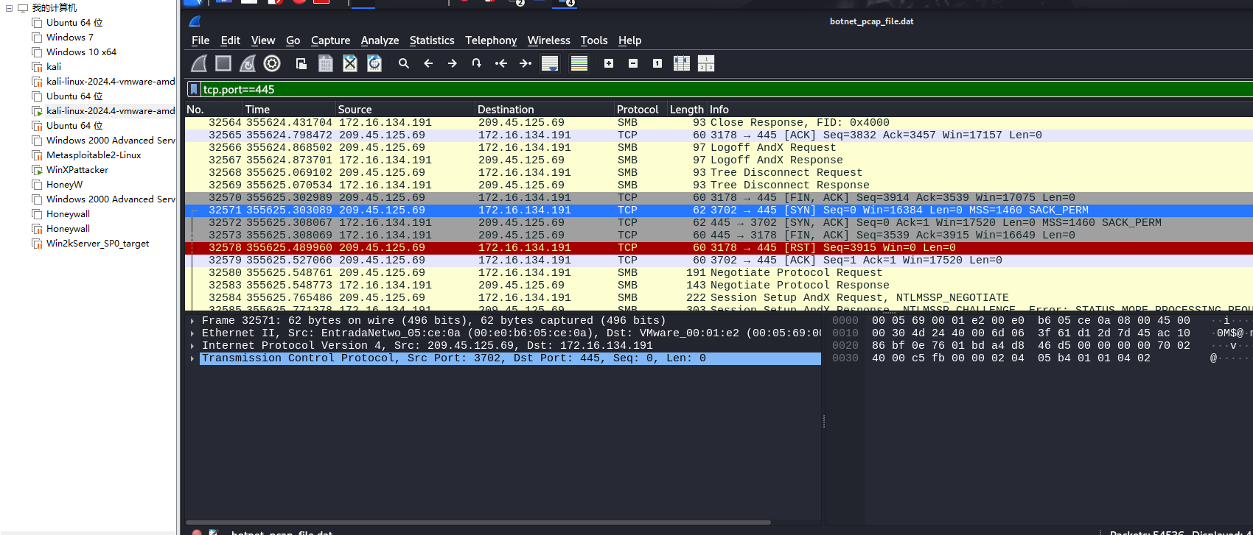Expand Internet Protocol Version 4 row
1253x535 pixels.
pyautogui.click(x=192, y=346)
